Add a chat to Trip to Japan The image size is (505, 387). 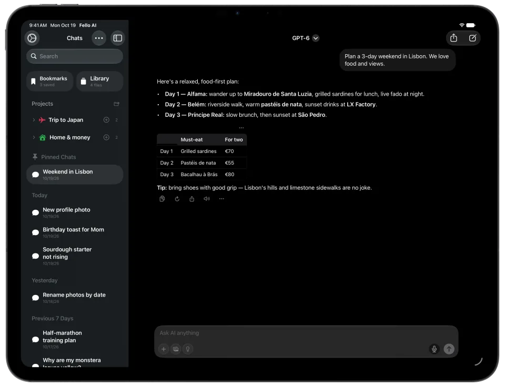coord(106,120)
